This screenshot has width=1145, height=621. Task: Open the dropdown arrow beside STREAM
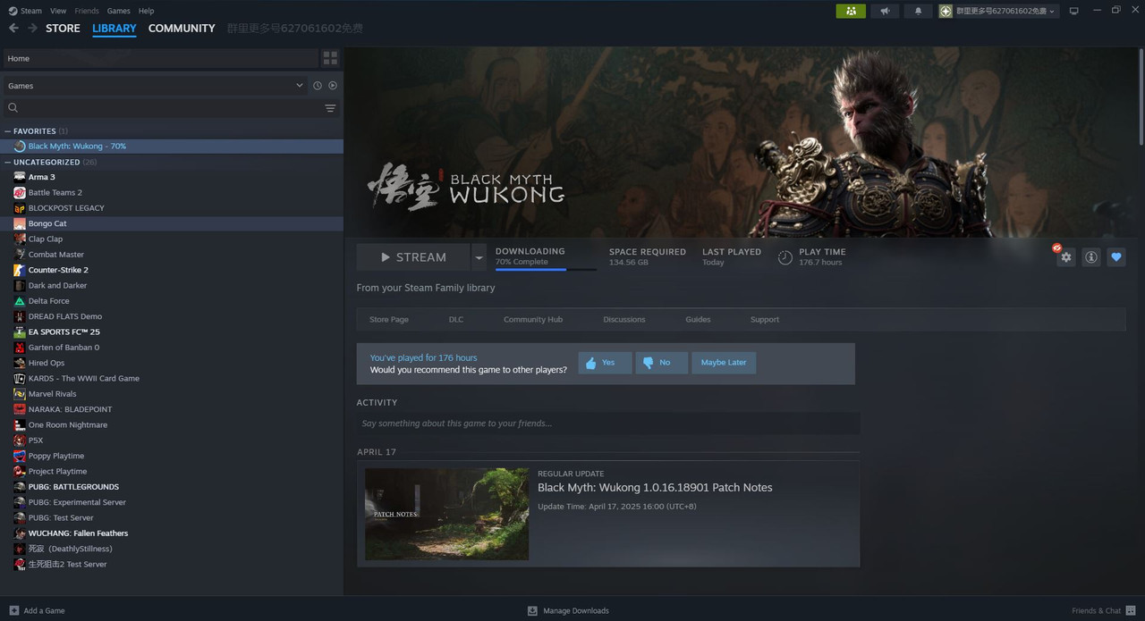[479, 257]
